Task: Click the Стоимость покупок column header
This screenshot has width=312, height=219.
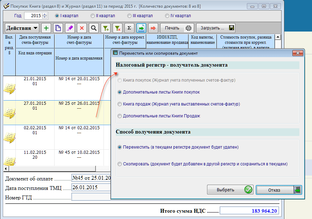Action: coord(246,42)
